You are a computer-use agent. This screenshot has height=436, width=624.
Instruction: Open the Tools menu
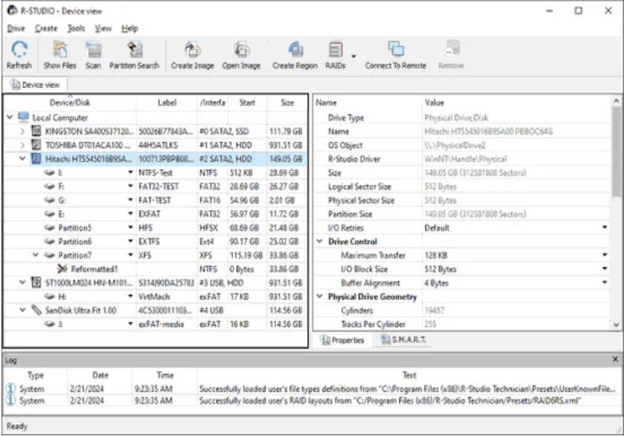(76, 28)
